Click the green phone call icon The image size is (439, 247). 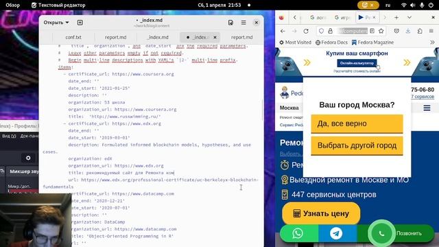coord(381,233)
